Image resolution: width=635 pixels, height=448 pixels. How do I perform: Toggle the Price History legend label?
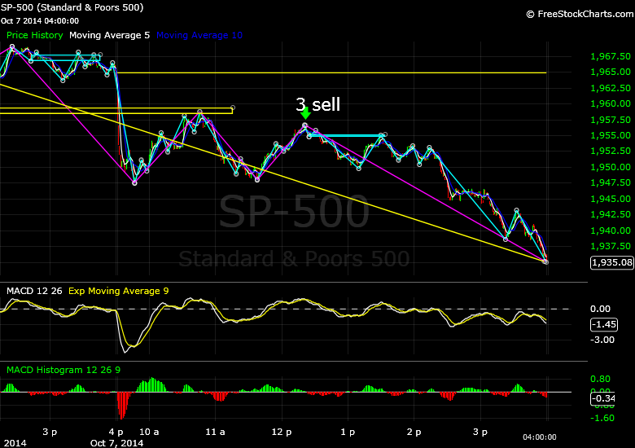point(34,35)
